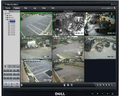Click the user account icon at top right
The image size is (119, 96).
click(115, 8)
